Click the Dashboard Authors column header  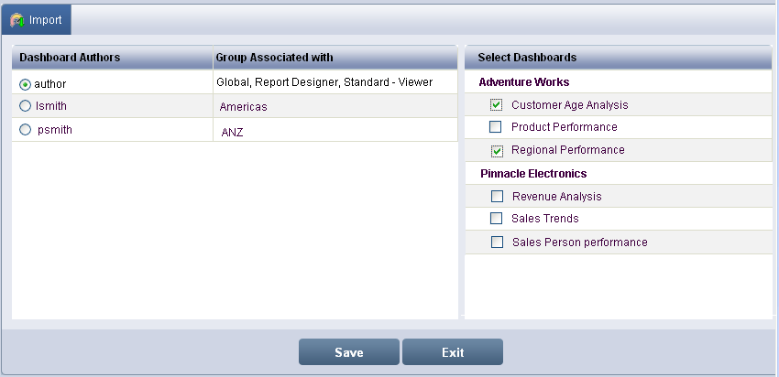[70, 58]
